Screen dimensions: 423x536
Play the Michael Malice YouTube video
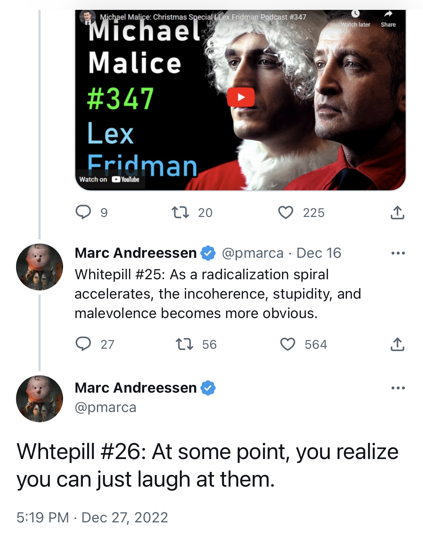pyautogui.click(x=241, y=97)
